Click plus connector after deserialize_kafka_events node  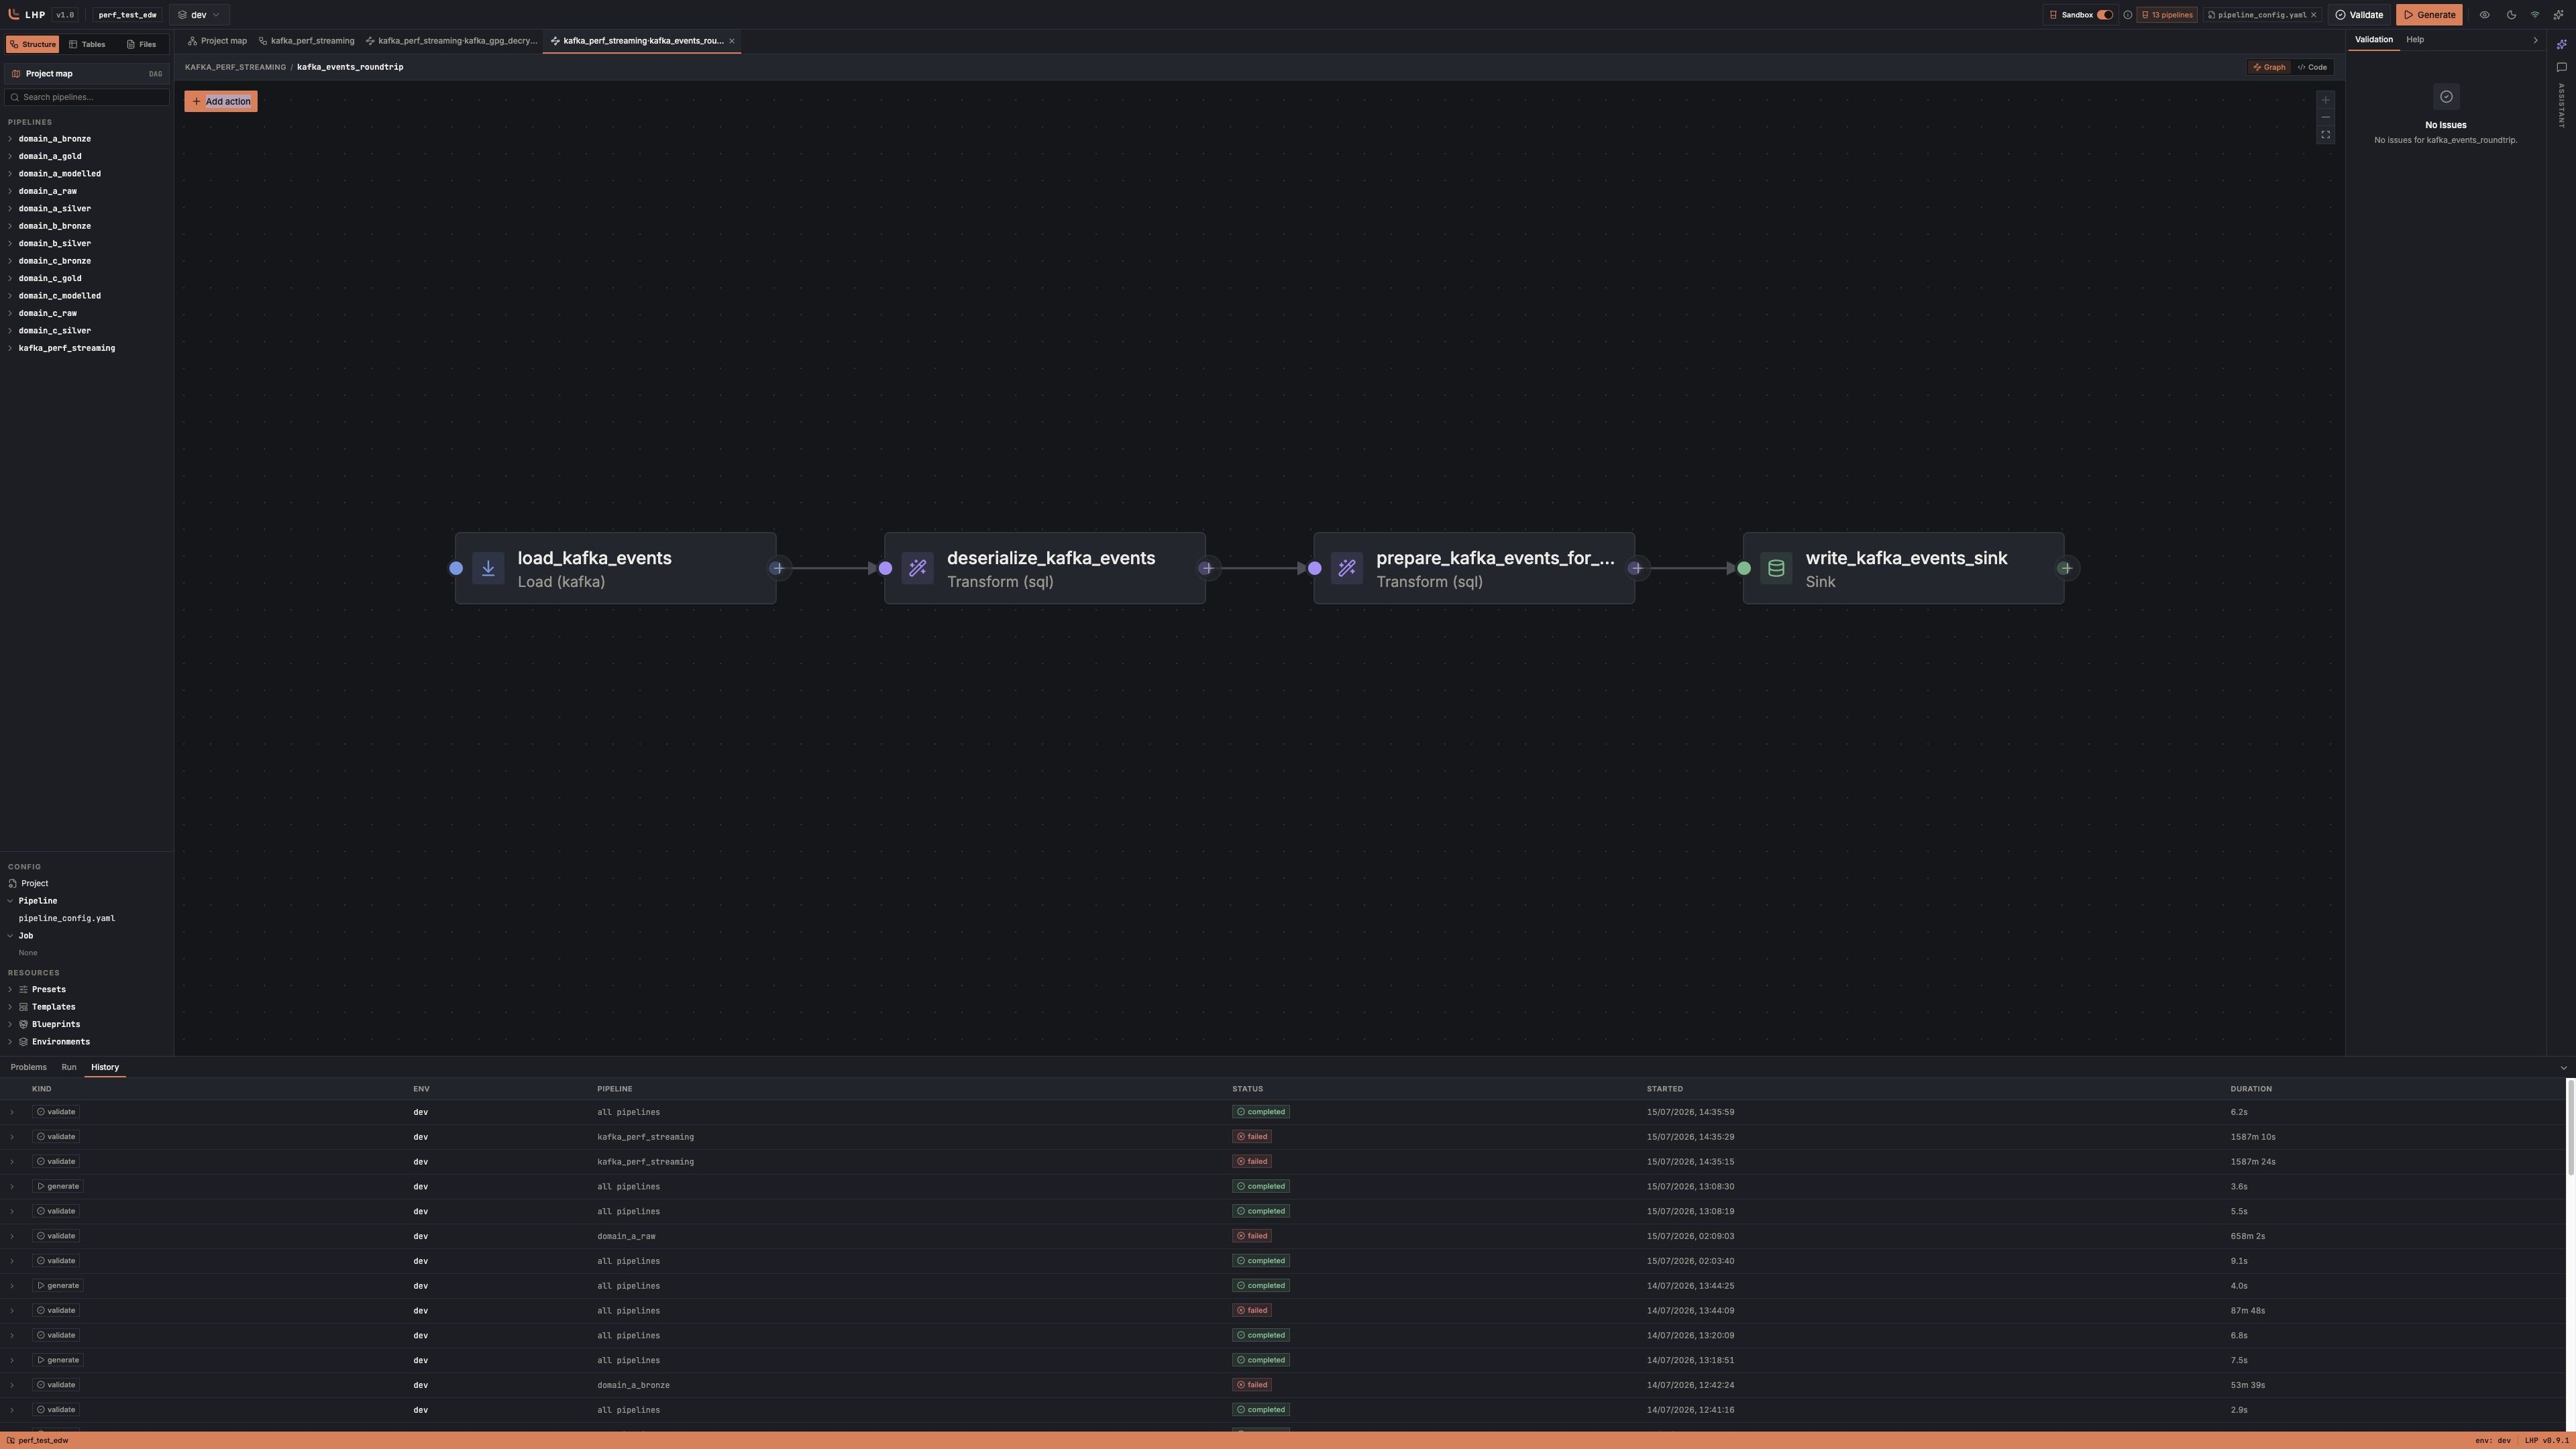1207,568
